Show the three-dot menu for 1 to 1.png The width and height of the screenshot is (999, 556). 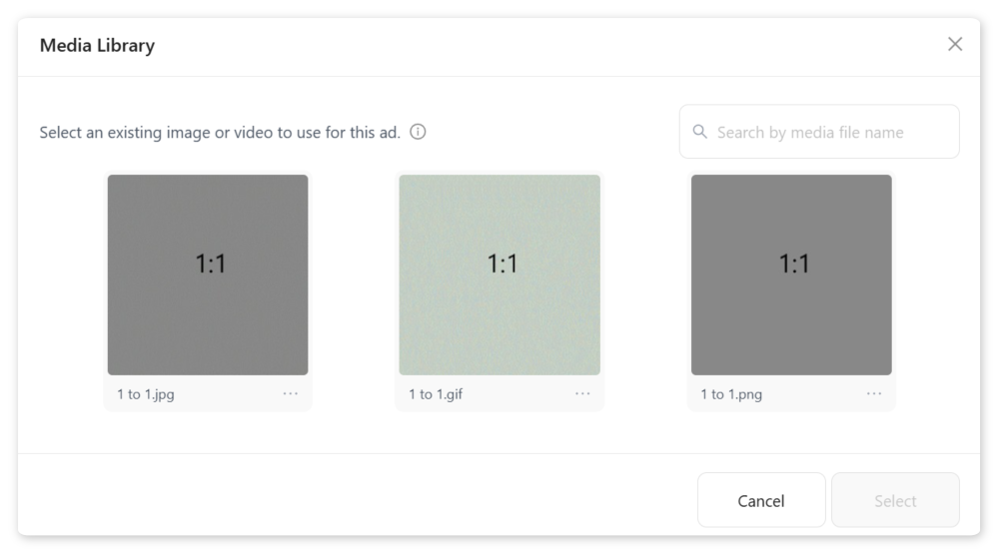pyautogui.click(x=874, y=393)
